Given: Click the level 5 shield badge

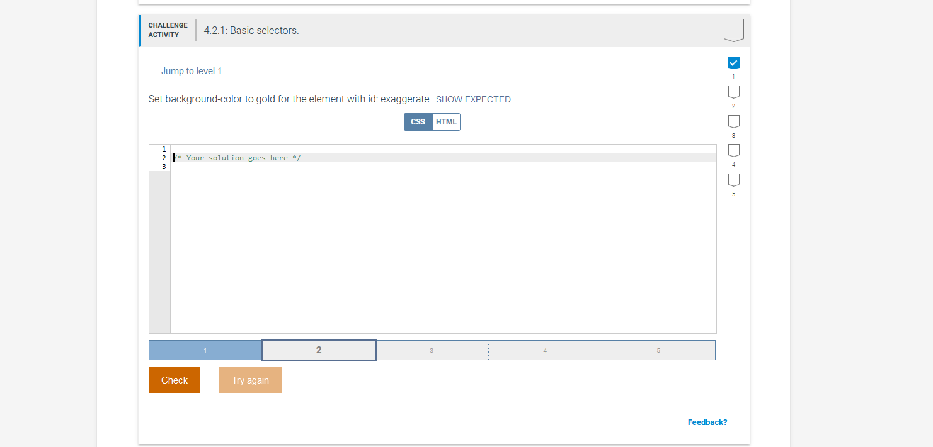Looking at the screenshot, I should pos(733,179).
